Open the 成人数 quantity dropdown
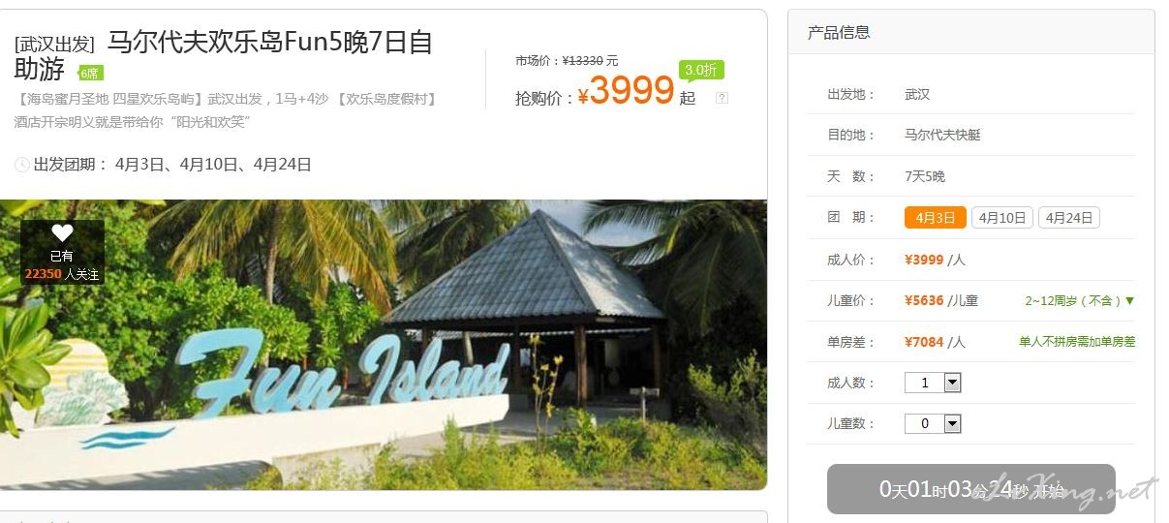The width and height of the screenshot is (1169, 523). click(933, 383)
